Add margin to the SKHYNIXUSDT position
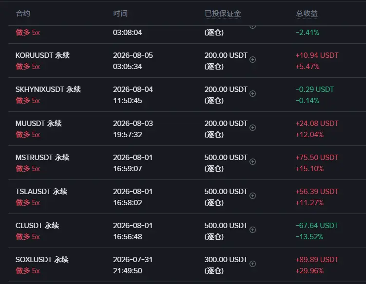This screenshot has width=366, height=284. pyautogui.click(x=252, y=94)
